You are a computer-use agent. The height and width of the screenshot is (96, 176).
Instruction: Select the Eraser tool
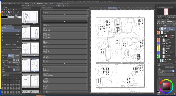click(16, 12)
